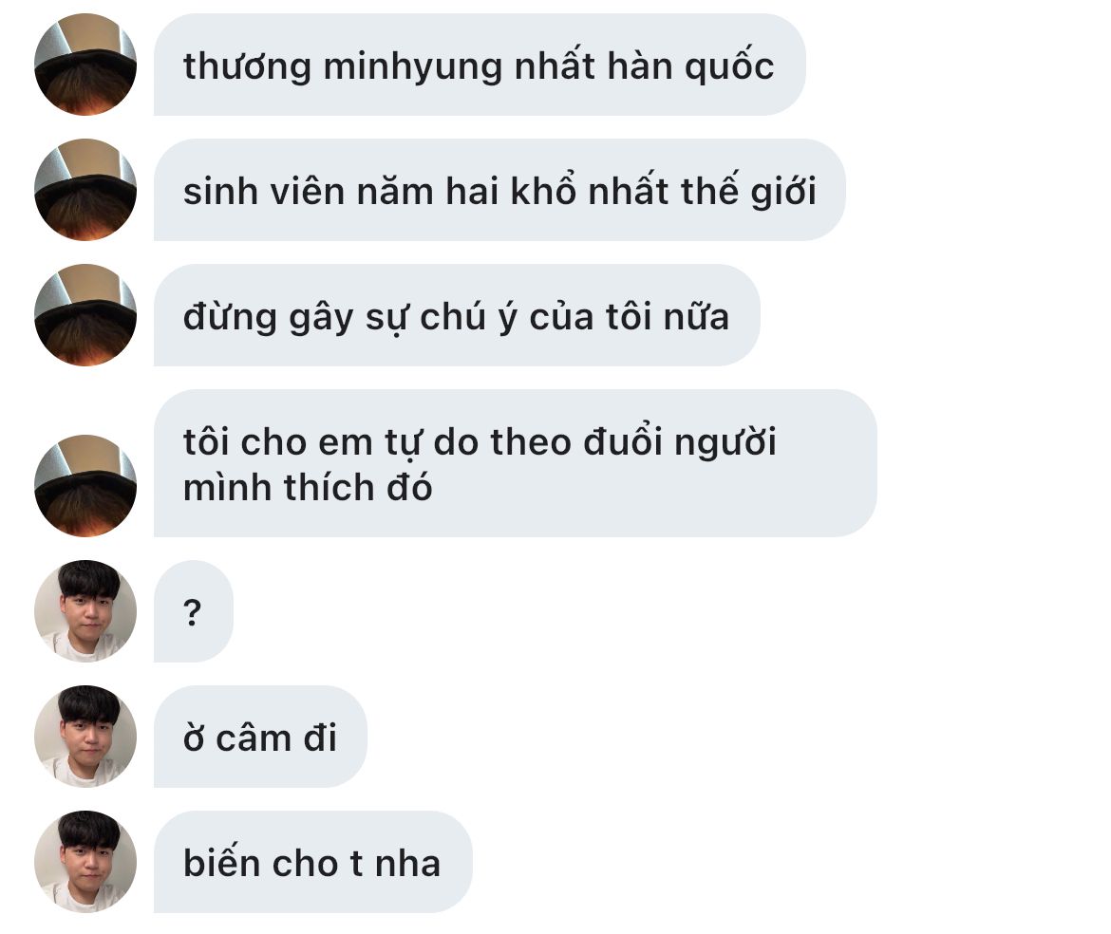Open the profile photo next to 'ờ câm đi'
The height and width of the screenshot is (934, 1111).
pos(85,737)
